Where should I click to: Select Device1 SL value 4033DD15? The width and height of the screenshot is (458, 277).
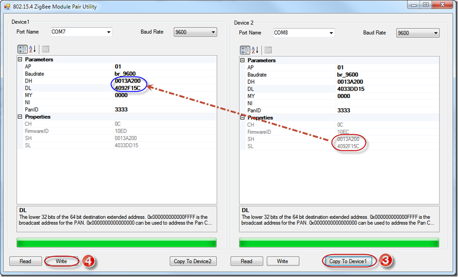click(126, 145)
